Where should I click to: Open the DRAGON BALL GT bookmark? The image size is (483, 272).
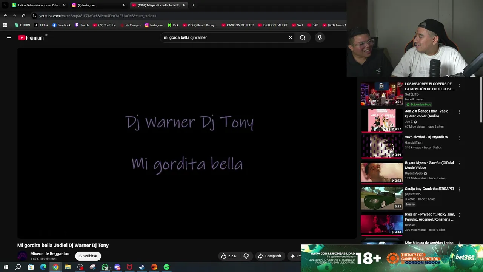273,25
